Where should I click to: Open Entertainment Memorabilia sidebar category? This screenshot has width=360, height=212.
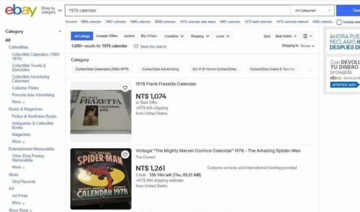tap(31, 149)
